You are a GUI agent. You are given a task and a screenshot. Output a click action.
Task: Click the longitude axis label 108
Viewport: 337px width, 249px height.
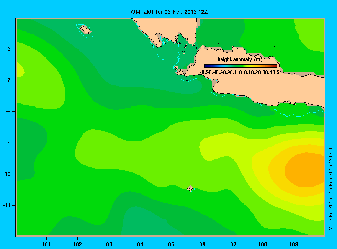(x=263, y=244)
